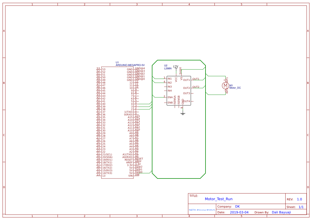Click the 12V power symbol
The width and height of the screenshot is (312, 220).
point(176,67)
